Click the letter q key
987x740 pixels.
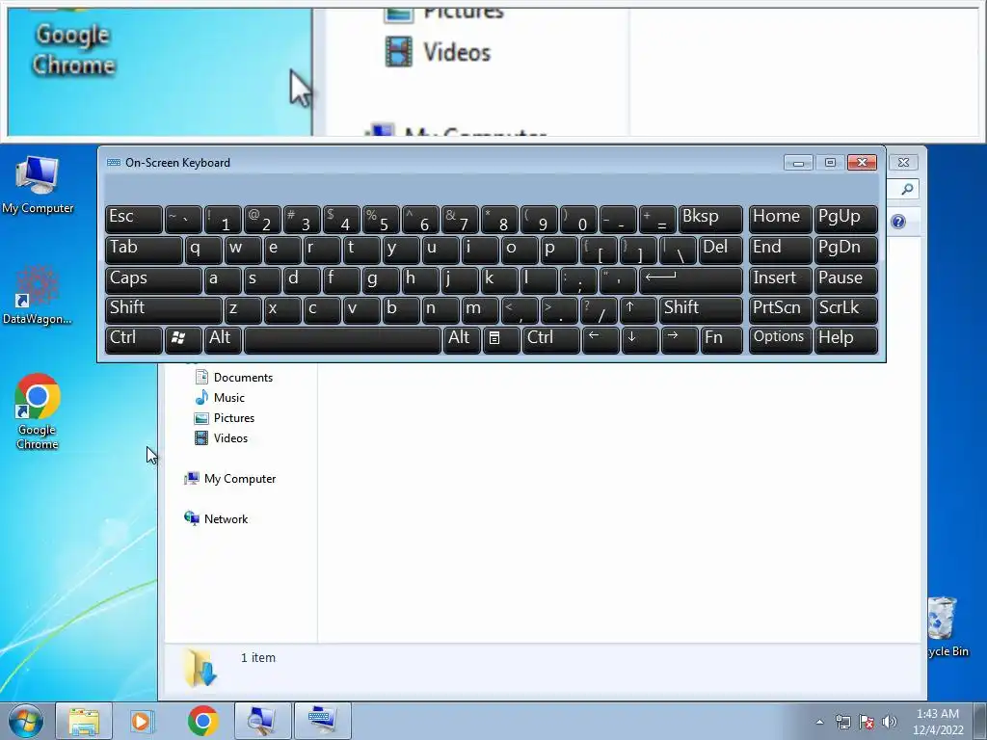203,250
